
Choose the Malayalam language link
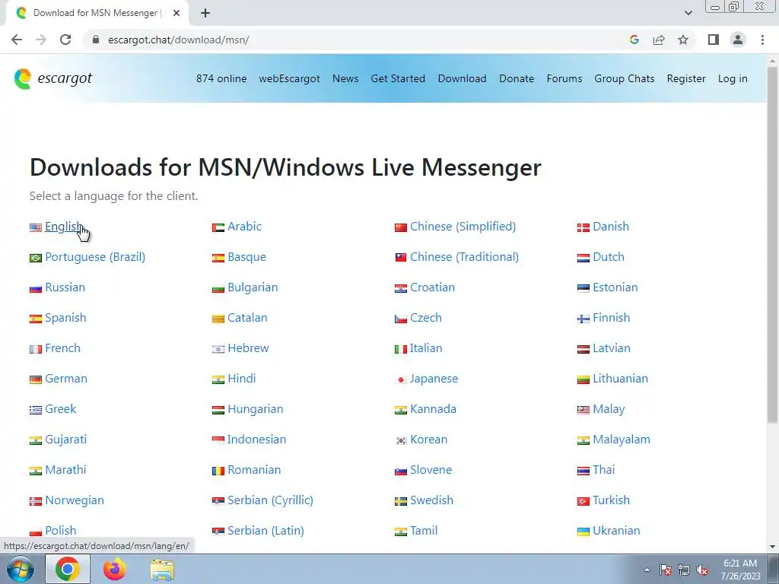tap(622, 440)
